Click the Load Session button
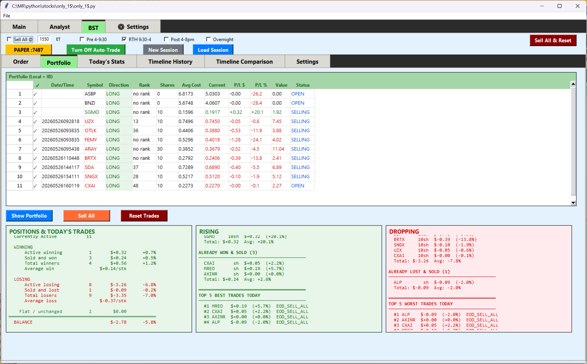This screenshot has height=364, width=587. (213, 50)
